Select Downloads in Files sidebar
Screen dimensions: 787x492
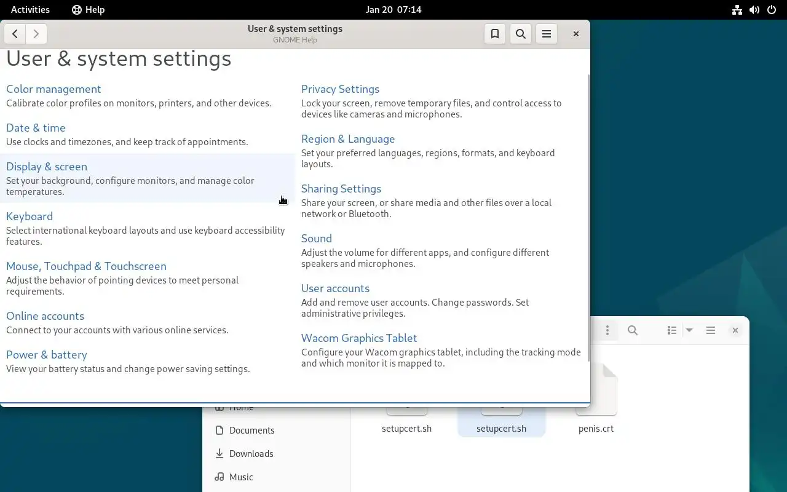tap(277, 454)
